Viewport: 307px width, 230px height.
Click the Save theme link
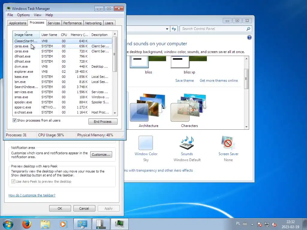tap(184, 81)
